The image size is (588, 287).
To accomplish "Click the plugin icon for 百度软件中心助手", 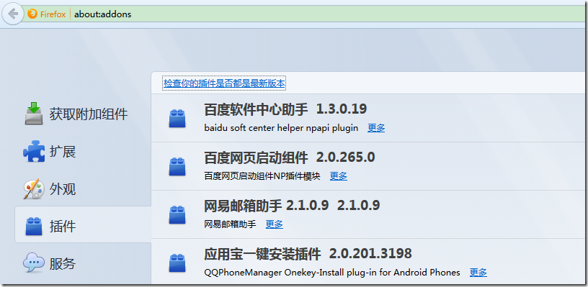I will (177, 118).
